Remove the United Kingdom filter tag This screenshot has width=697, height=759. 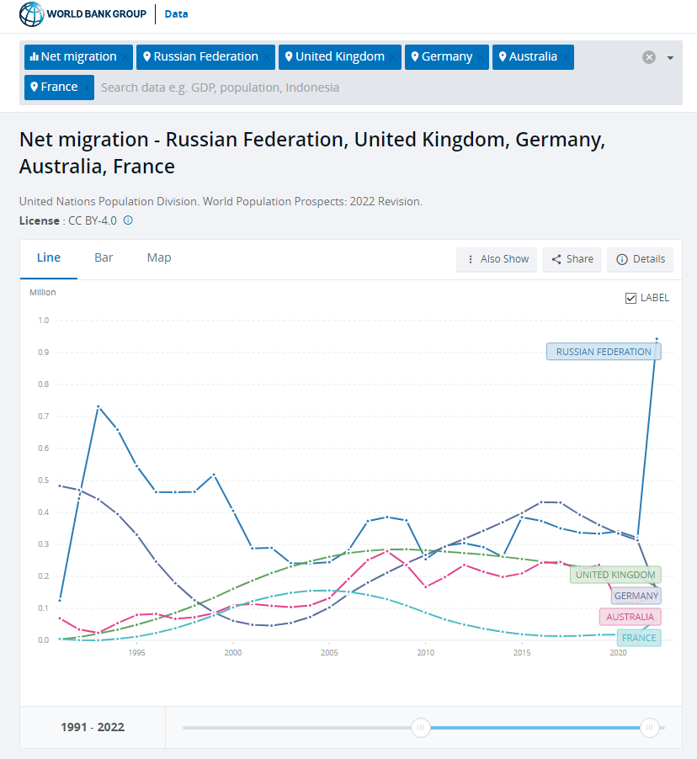tap(393, 57)
